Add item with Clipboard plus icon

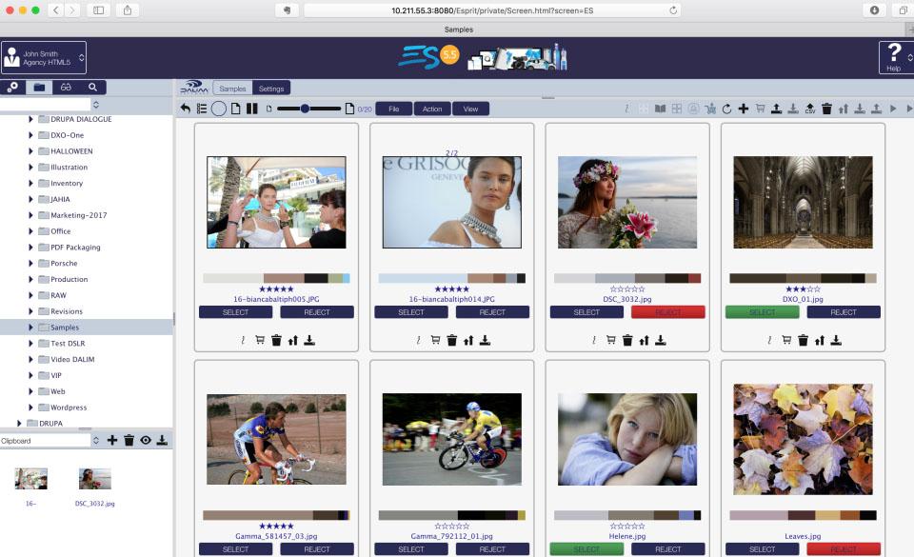click(112, 441)
